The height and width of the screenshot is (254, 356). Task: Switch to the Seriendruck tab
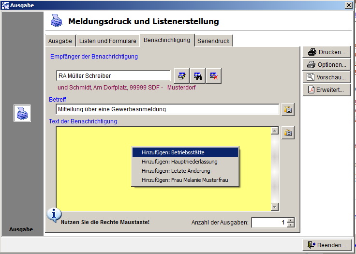pos(214,41)
